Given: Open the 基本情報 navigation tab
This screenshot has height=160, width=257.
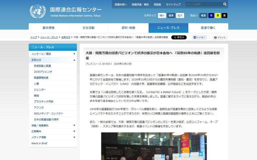Looking at the screenshot, I should (48, 28).
